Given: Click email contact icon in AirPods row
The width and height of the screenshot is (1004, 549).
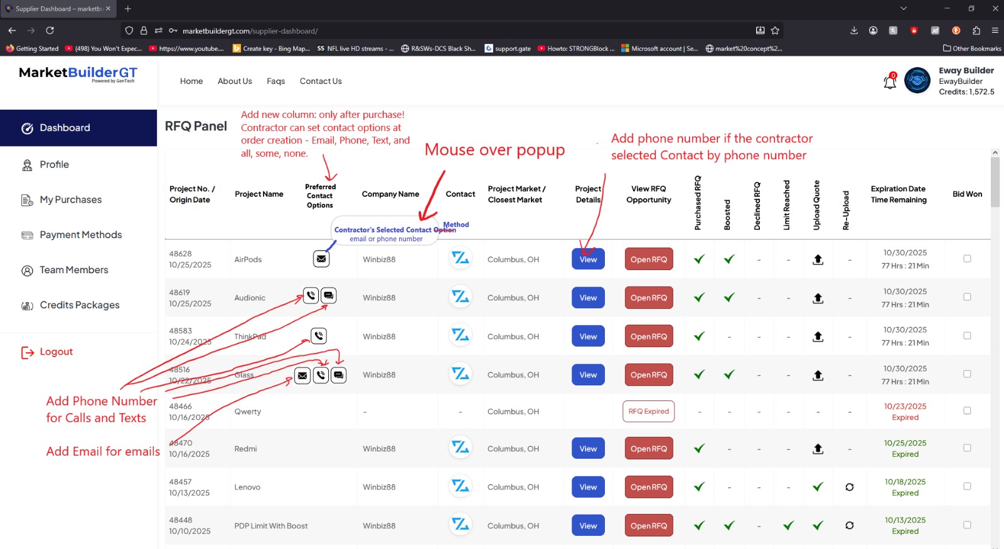Looking at the screenshot, I should coord(321,258).
